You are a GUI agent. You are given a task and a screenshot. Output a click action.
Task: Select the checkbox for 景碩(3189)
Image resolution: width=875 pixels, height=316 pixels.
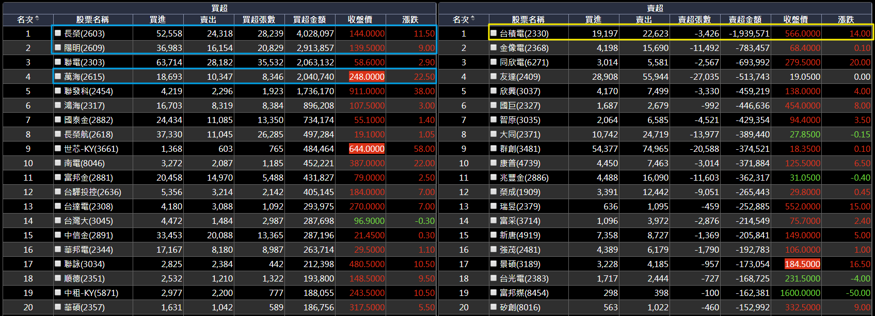click(x=494, y=264)
